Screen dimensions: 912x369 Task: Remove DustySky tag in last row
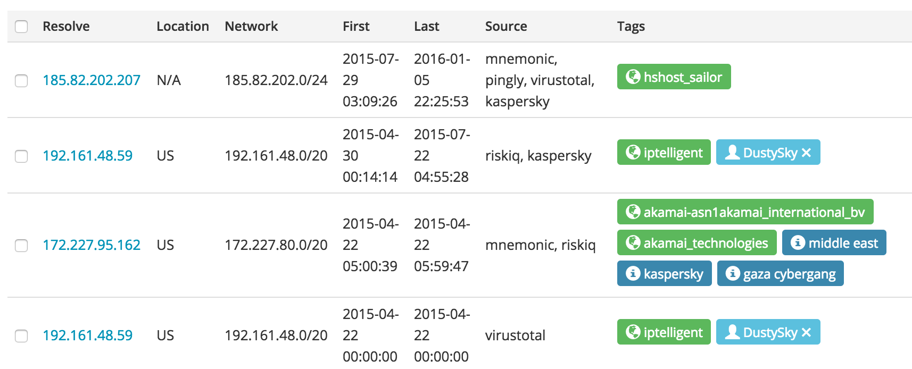tap(806, 332)
